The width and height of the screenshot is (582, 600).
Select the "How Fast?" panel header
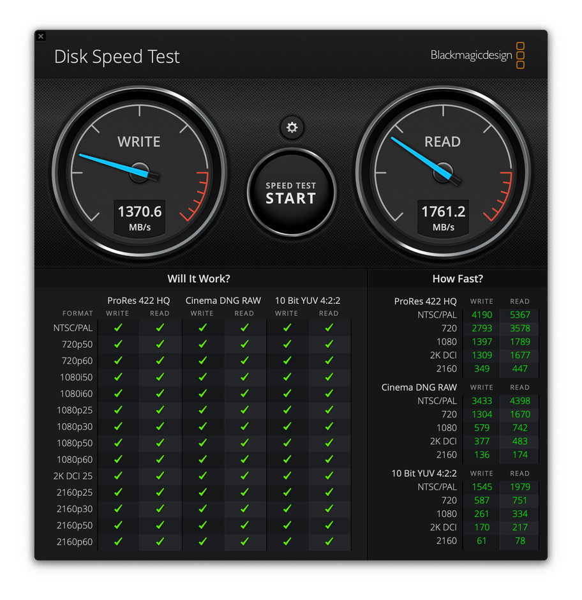click(x=458, y=278)
